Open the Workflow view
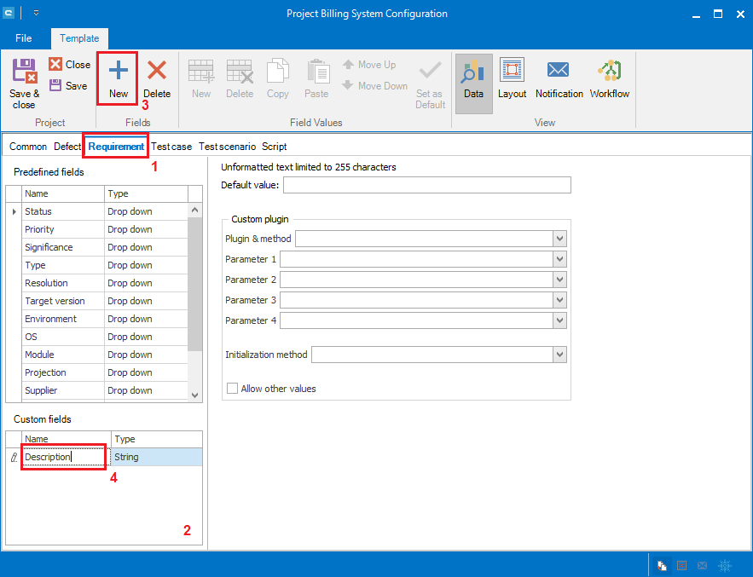753x577 pixels. (609, 72)
